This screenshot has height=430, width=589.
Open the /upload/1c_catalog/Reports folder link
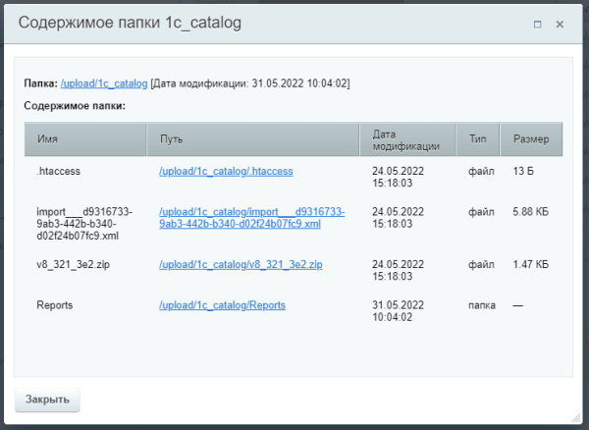[222, 305]
